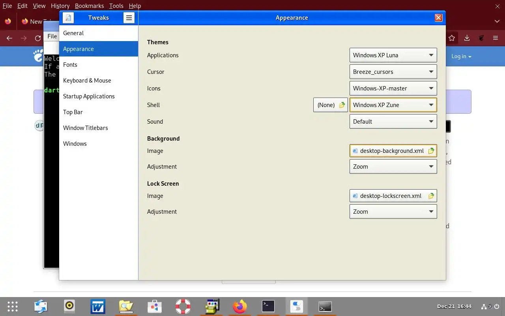Launch the mail app from taskbar
Screen dimensions: 505x316
[41, 307]
